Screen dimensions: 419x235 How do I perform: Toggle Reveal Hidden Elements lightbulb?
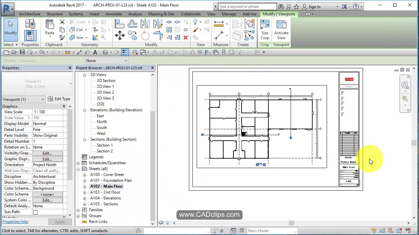167,223
